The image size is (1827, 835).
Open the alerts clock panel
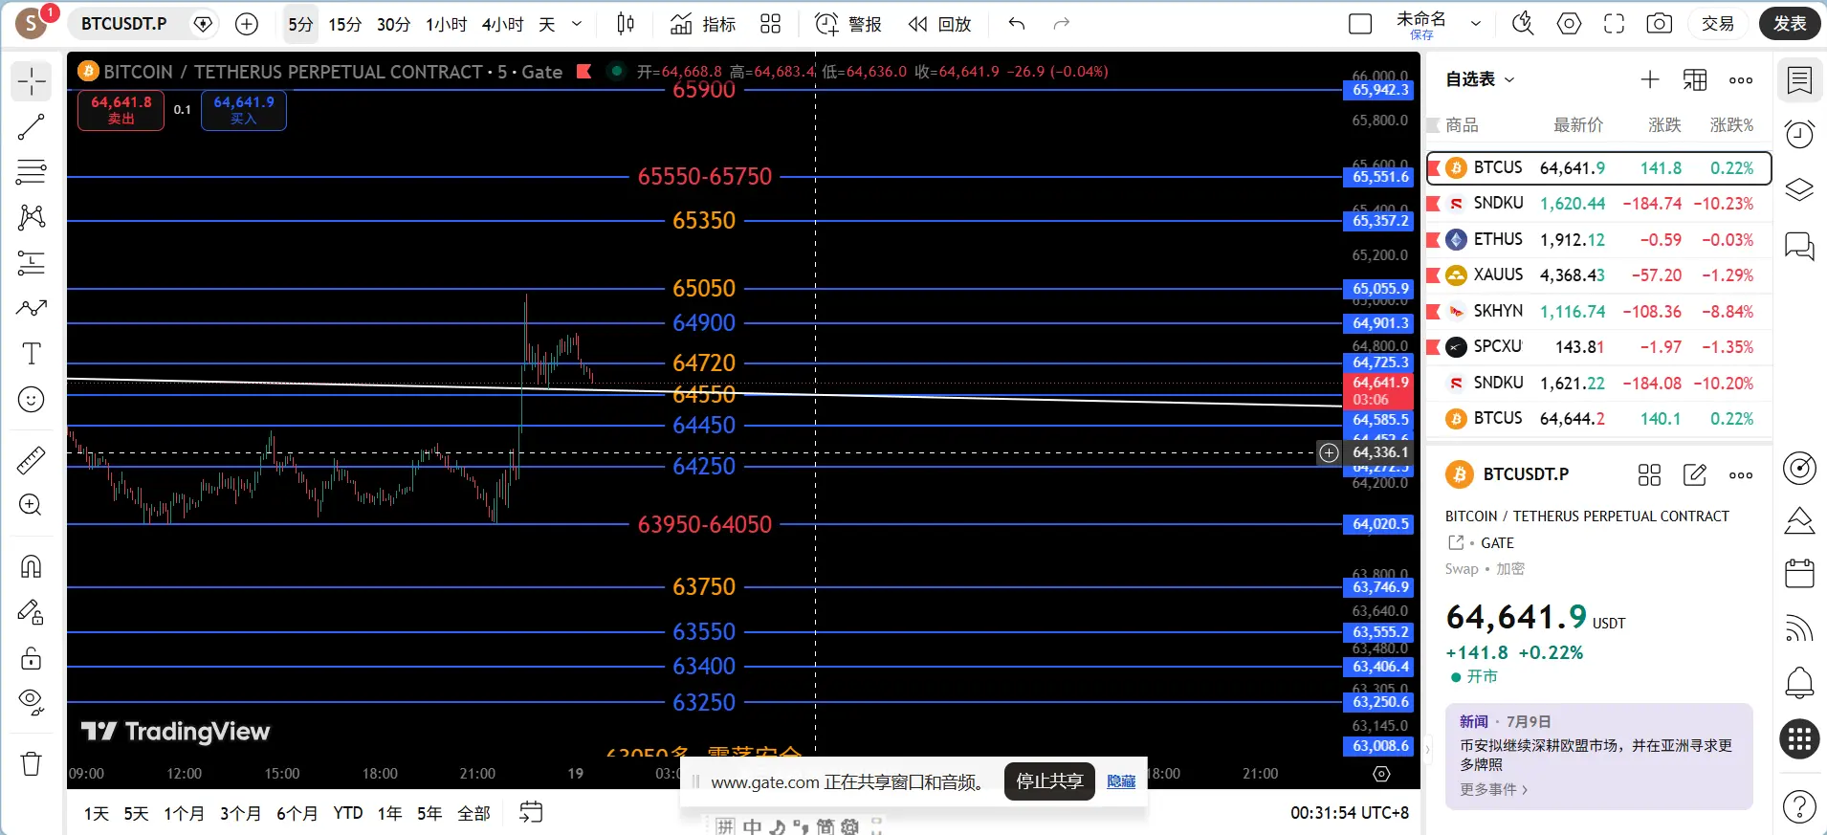[1799, 135]
